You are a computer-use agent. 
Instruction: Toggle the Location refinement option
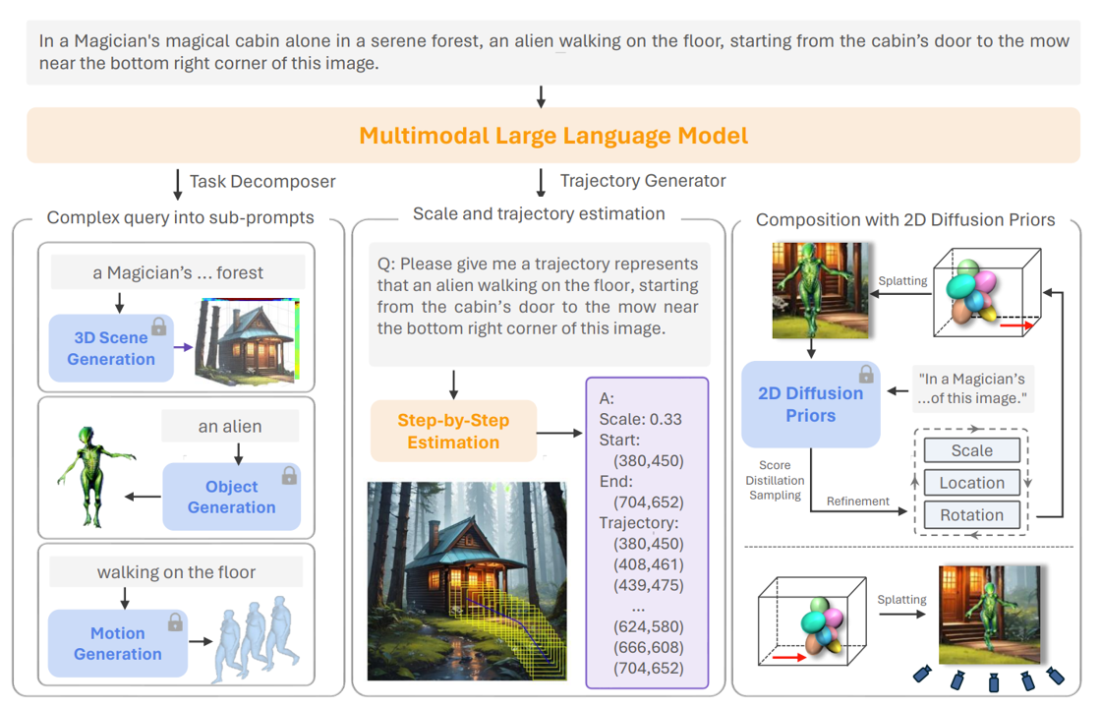click(972, 482)
